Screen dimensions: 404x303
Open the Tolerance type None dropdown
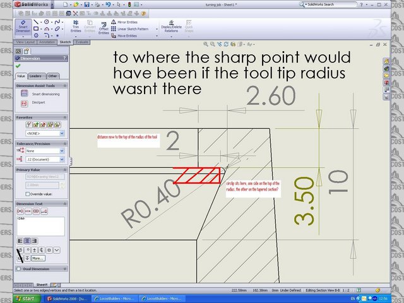[53, 151]
